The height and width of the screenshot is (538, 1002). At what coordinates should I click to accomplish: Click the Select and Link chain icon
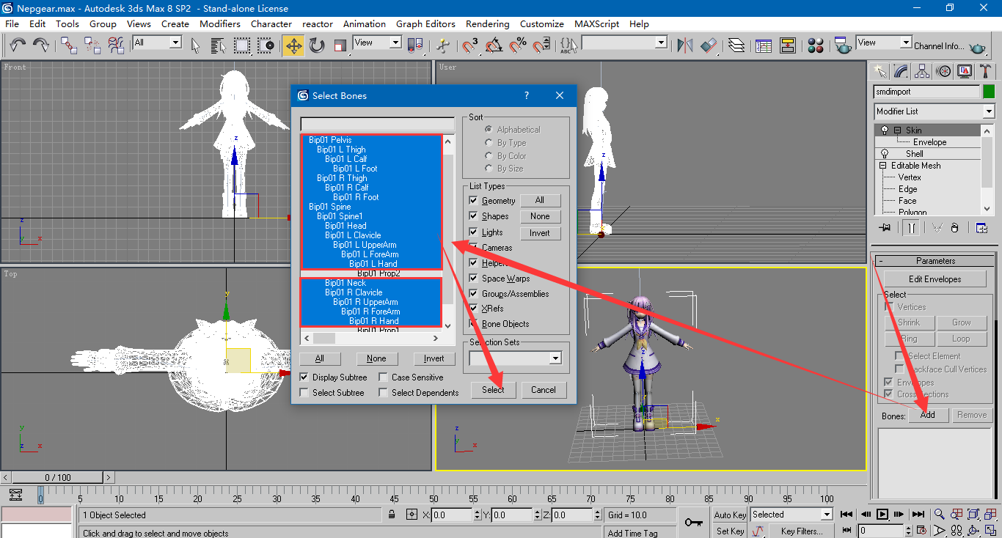point(69,45)
